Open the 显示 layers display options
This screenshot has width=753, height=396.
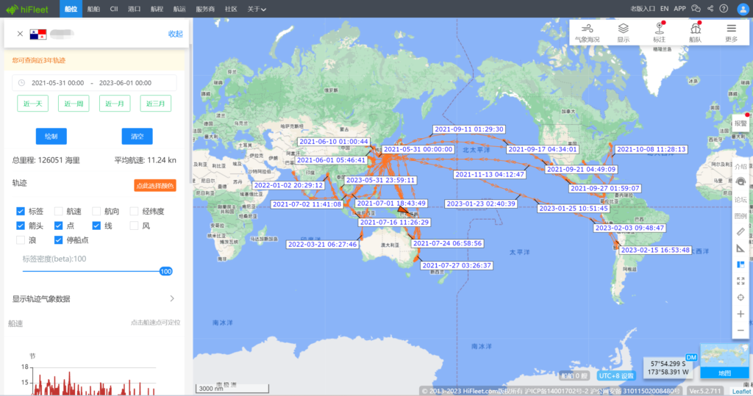pyautogui.click(x=623, y=32)
